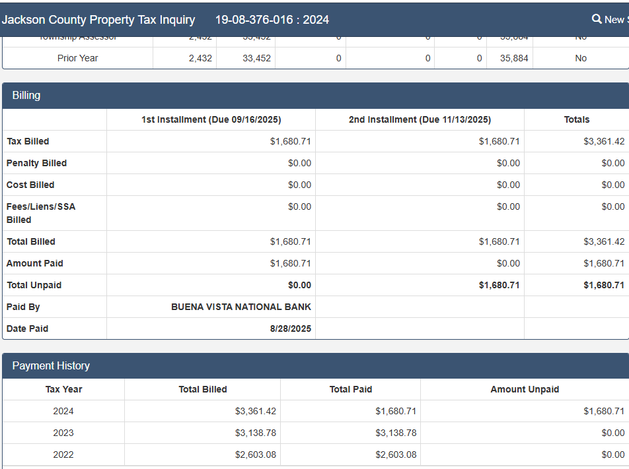Click the Jackson County Property Tax Inquiry title
Viewport: 629px width, 469px height.
click(98, 20)
